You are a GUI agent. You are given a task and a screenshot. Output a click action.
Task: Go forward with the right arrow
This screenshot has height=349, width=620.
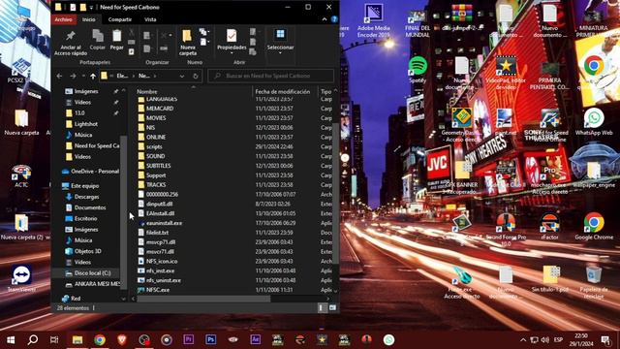[73, 76]
